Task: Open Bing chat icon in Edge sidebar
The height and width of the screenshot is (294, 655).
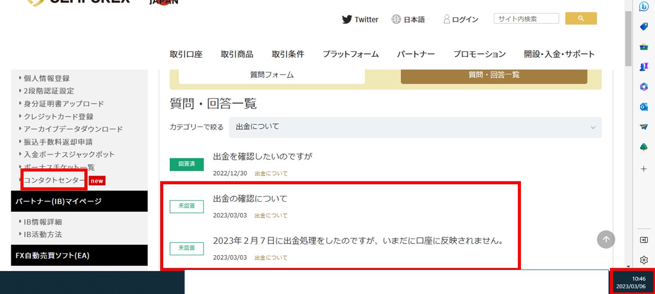Action: 644,7
